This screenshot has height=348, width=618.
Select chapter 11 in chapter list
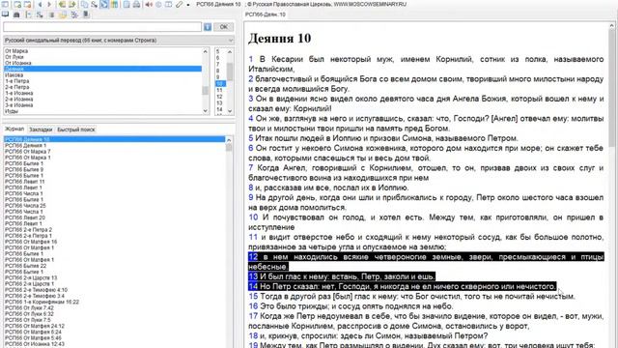[219, 90]
